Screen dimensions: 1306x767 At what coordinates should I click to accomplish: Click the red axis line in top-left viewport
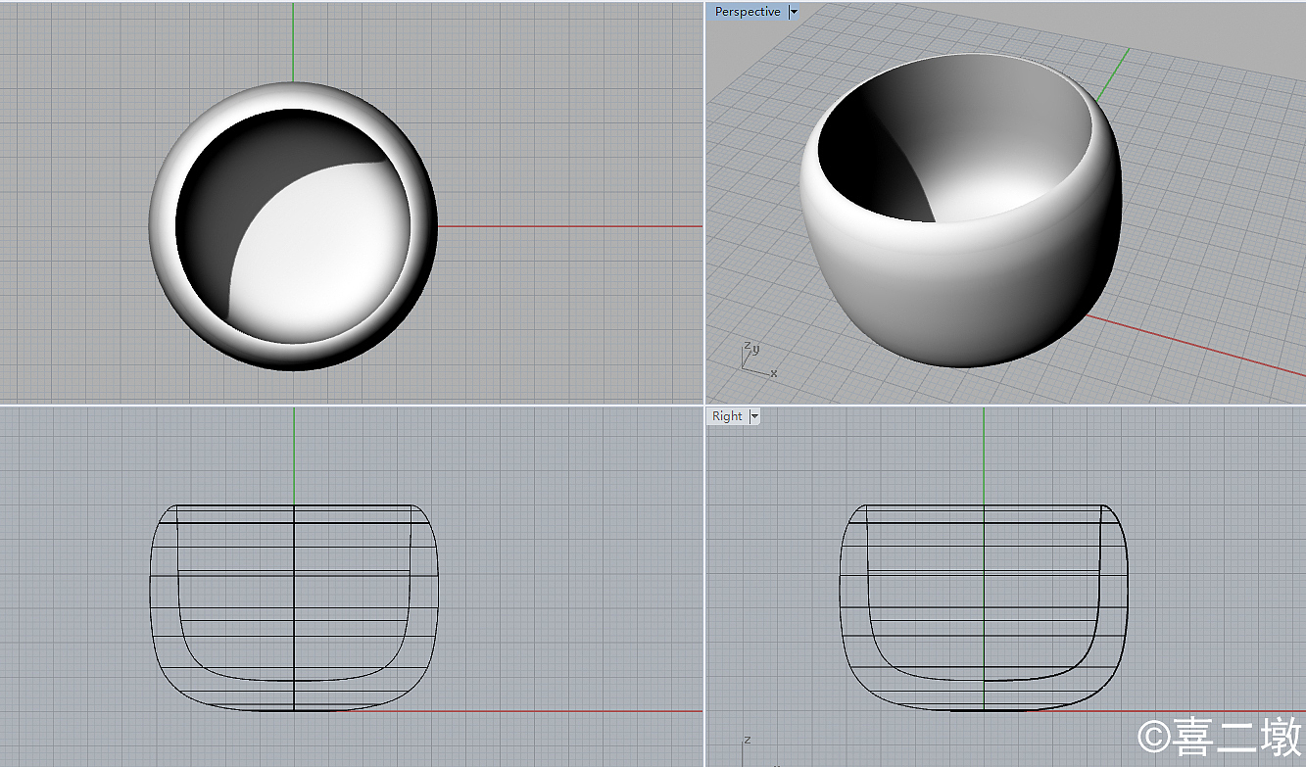tap(568, 226)
